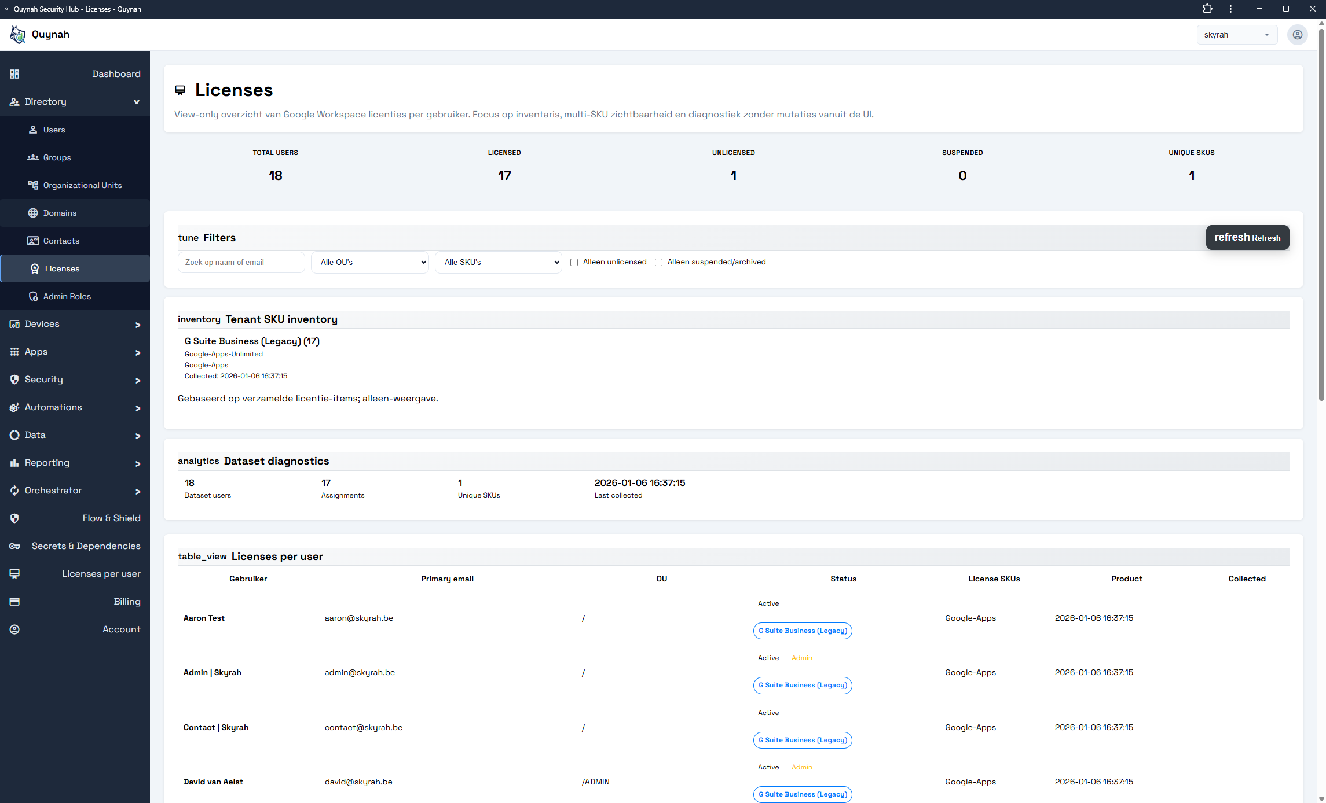Open the Alle OU's dropdown
Screen dimensions: 1326x803
click(x=369, y=262)
